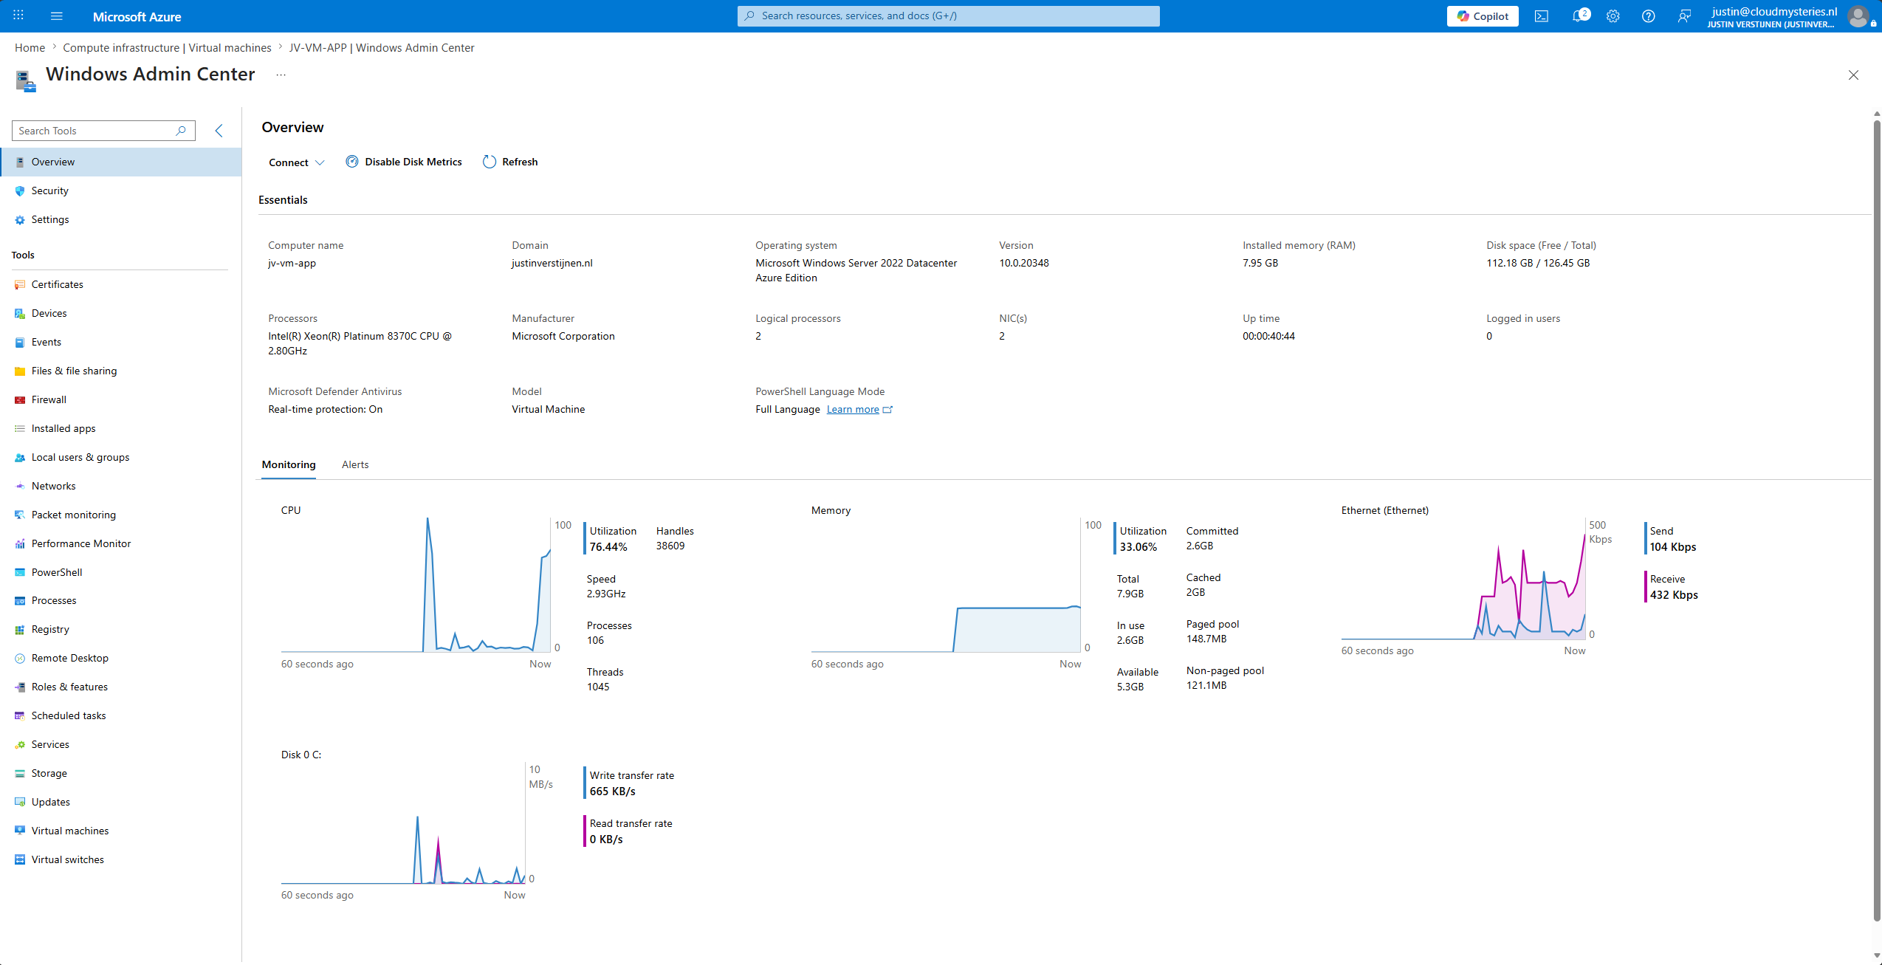
Task: Click the Updates icon in Tools
Action: [x=20, y=803]
